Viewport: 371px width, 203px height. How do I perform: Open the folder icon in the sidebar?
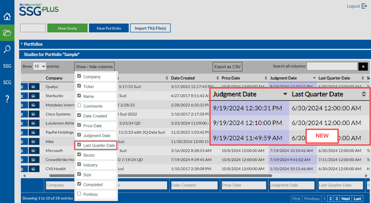coord(7,33)
